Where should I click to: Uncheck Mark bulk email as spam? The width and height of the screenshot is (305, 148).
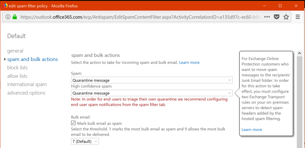click(73, 123)
